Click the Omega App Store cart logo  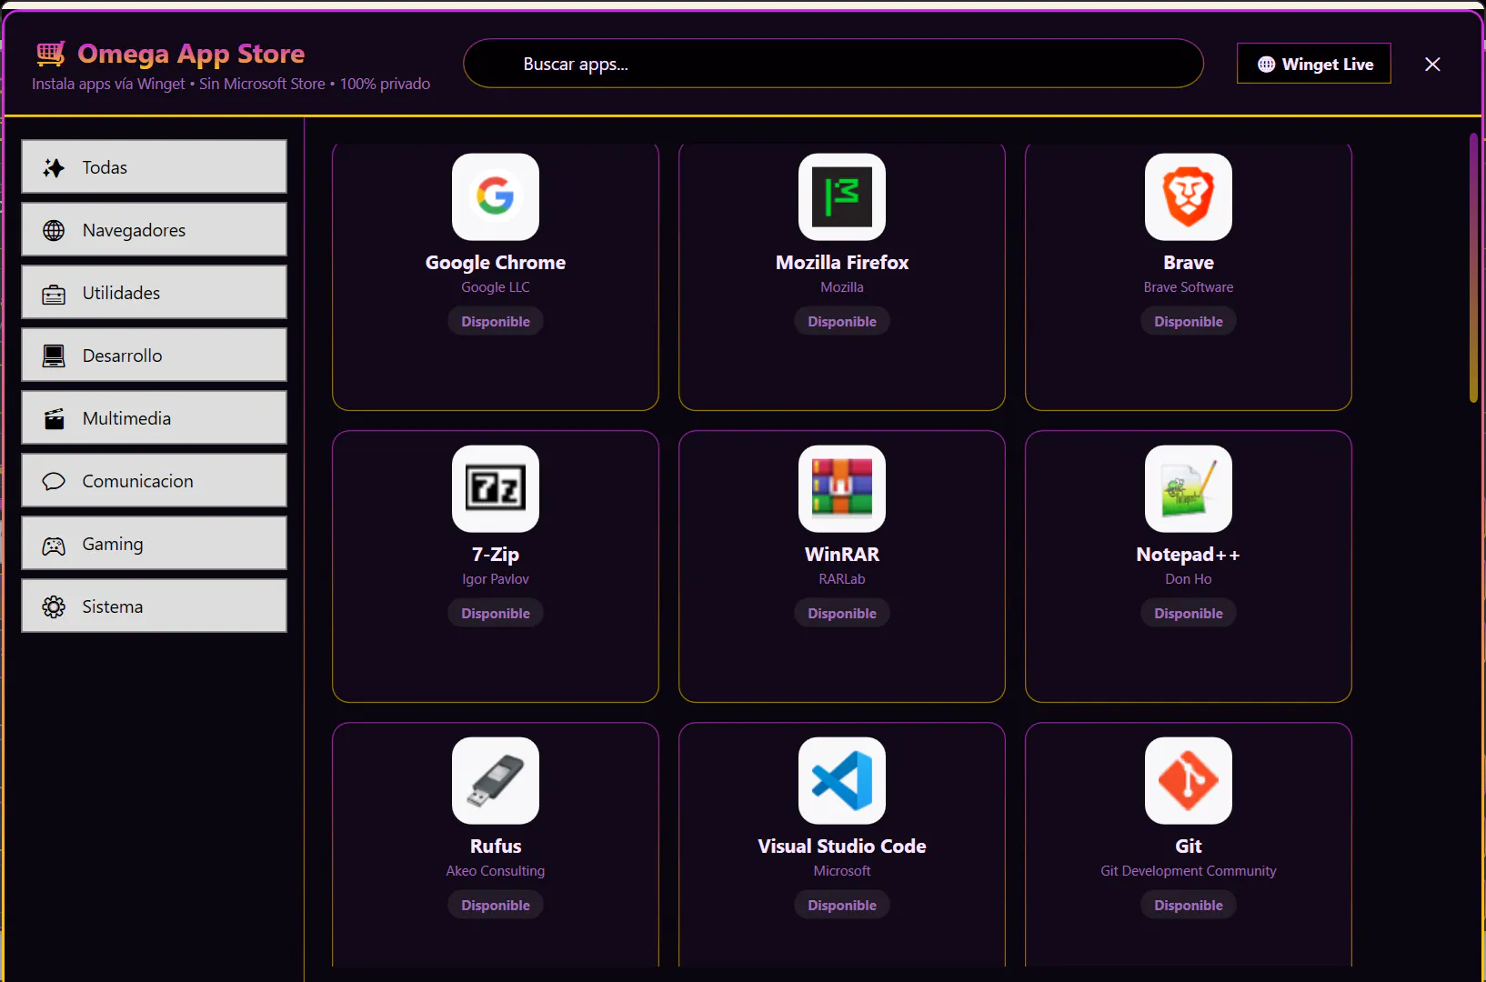51,54
